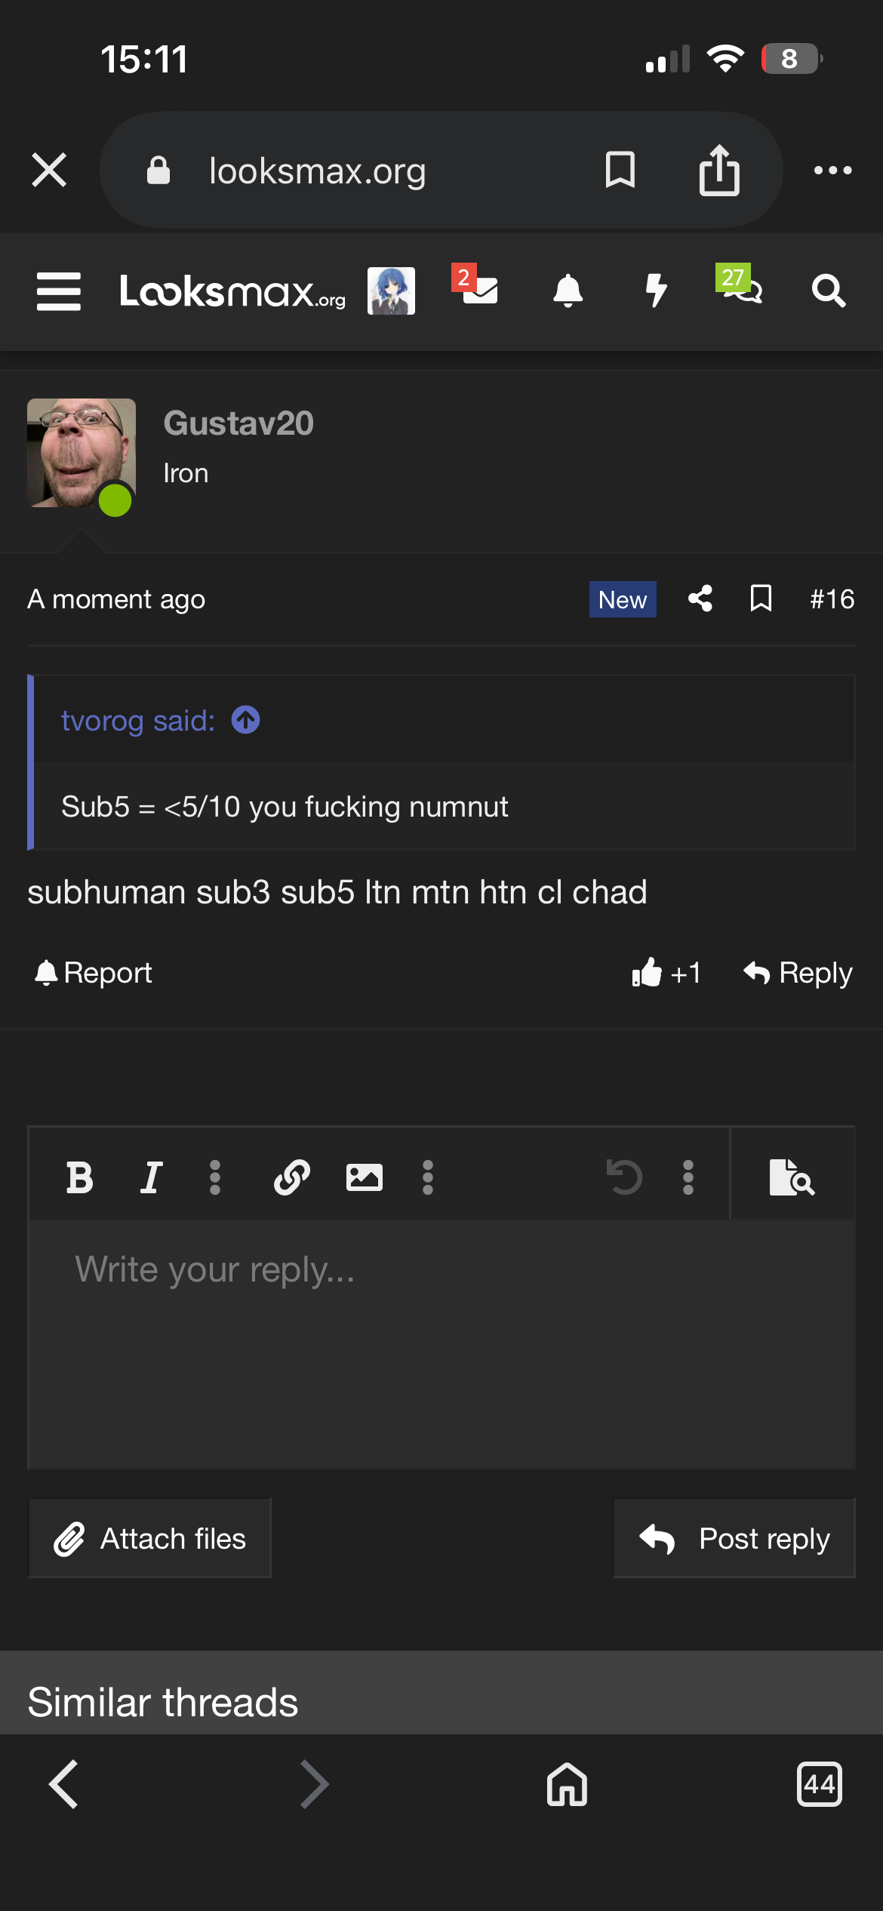Expand more insert options after image icon
The width and height of the screenshot is (883, 1911).
pyautogui.click(x=428, y=1177)
